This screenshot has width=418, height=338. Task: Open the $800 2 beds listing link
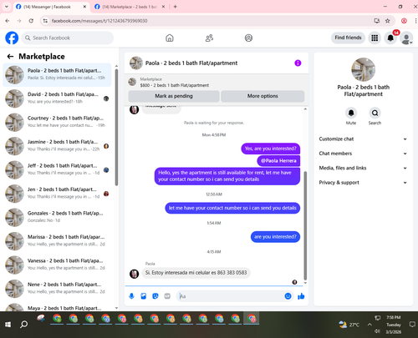point(175,85)
